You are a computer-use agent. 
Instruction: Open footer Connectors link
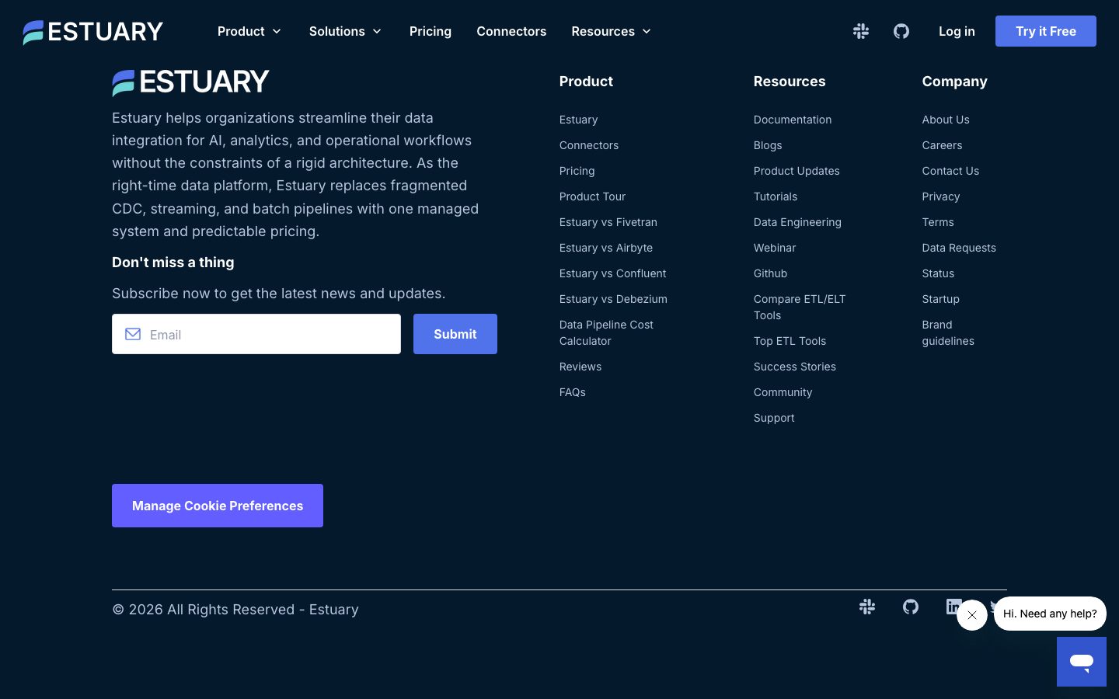[x=589, y=145]
